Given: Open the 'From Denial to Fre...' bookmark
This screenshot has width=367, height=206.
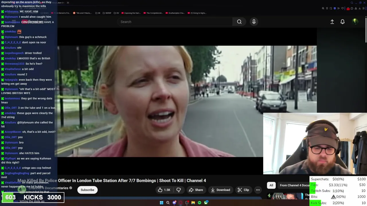Looking at the screenshot, I should coord(60,13).
